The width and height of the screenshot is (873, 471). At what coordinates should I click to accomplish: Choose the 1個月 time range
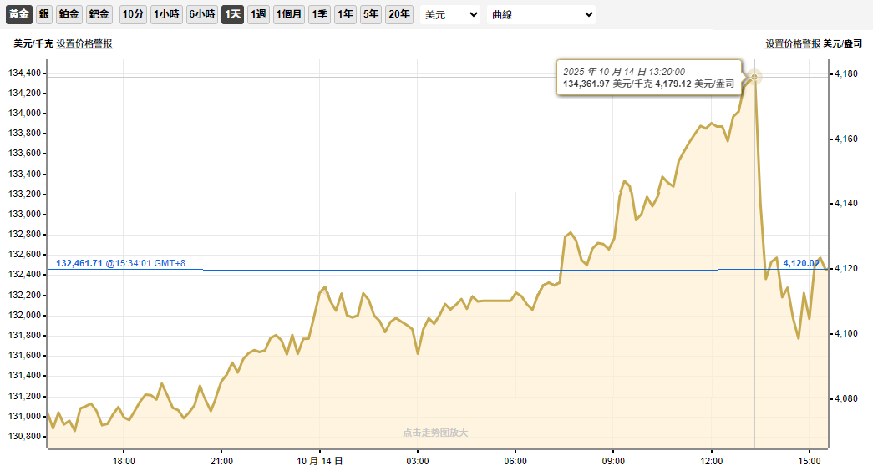pos(289,14)
